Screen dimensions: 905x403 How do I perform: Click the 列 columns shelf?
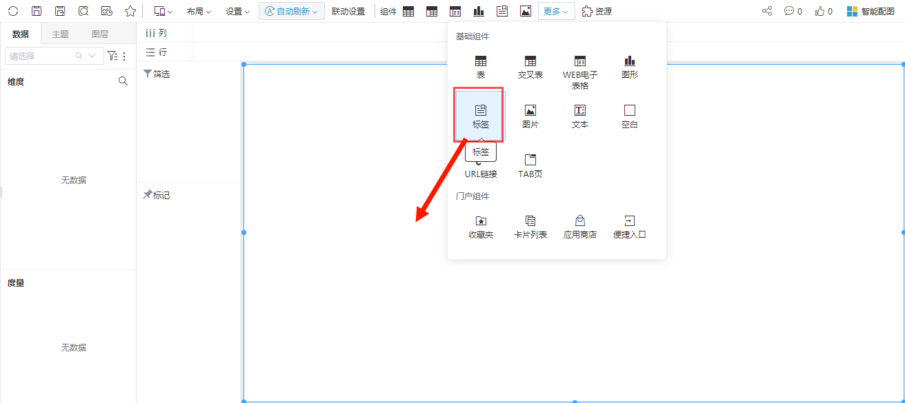pos(157,33)
